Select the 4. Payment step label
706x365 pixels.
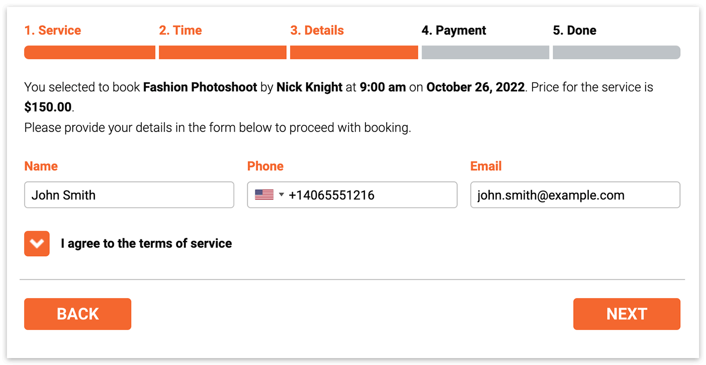[x=454, y=31]
